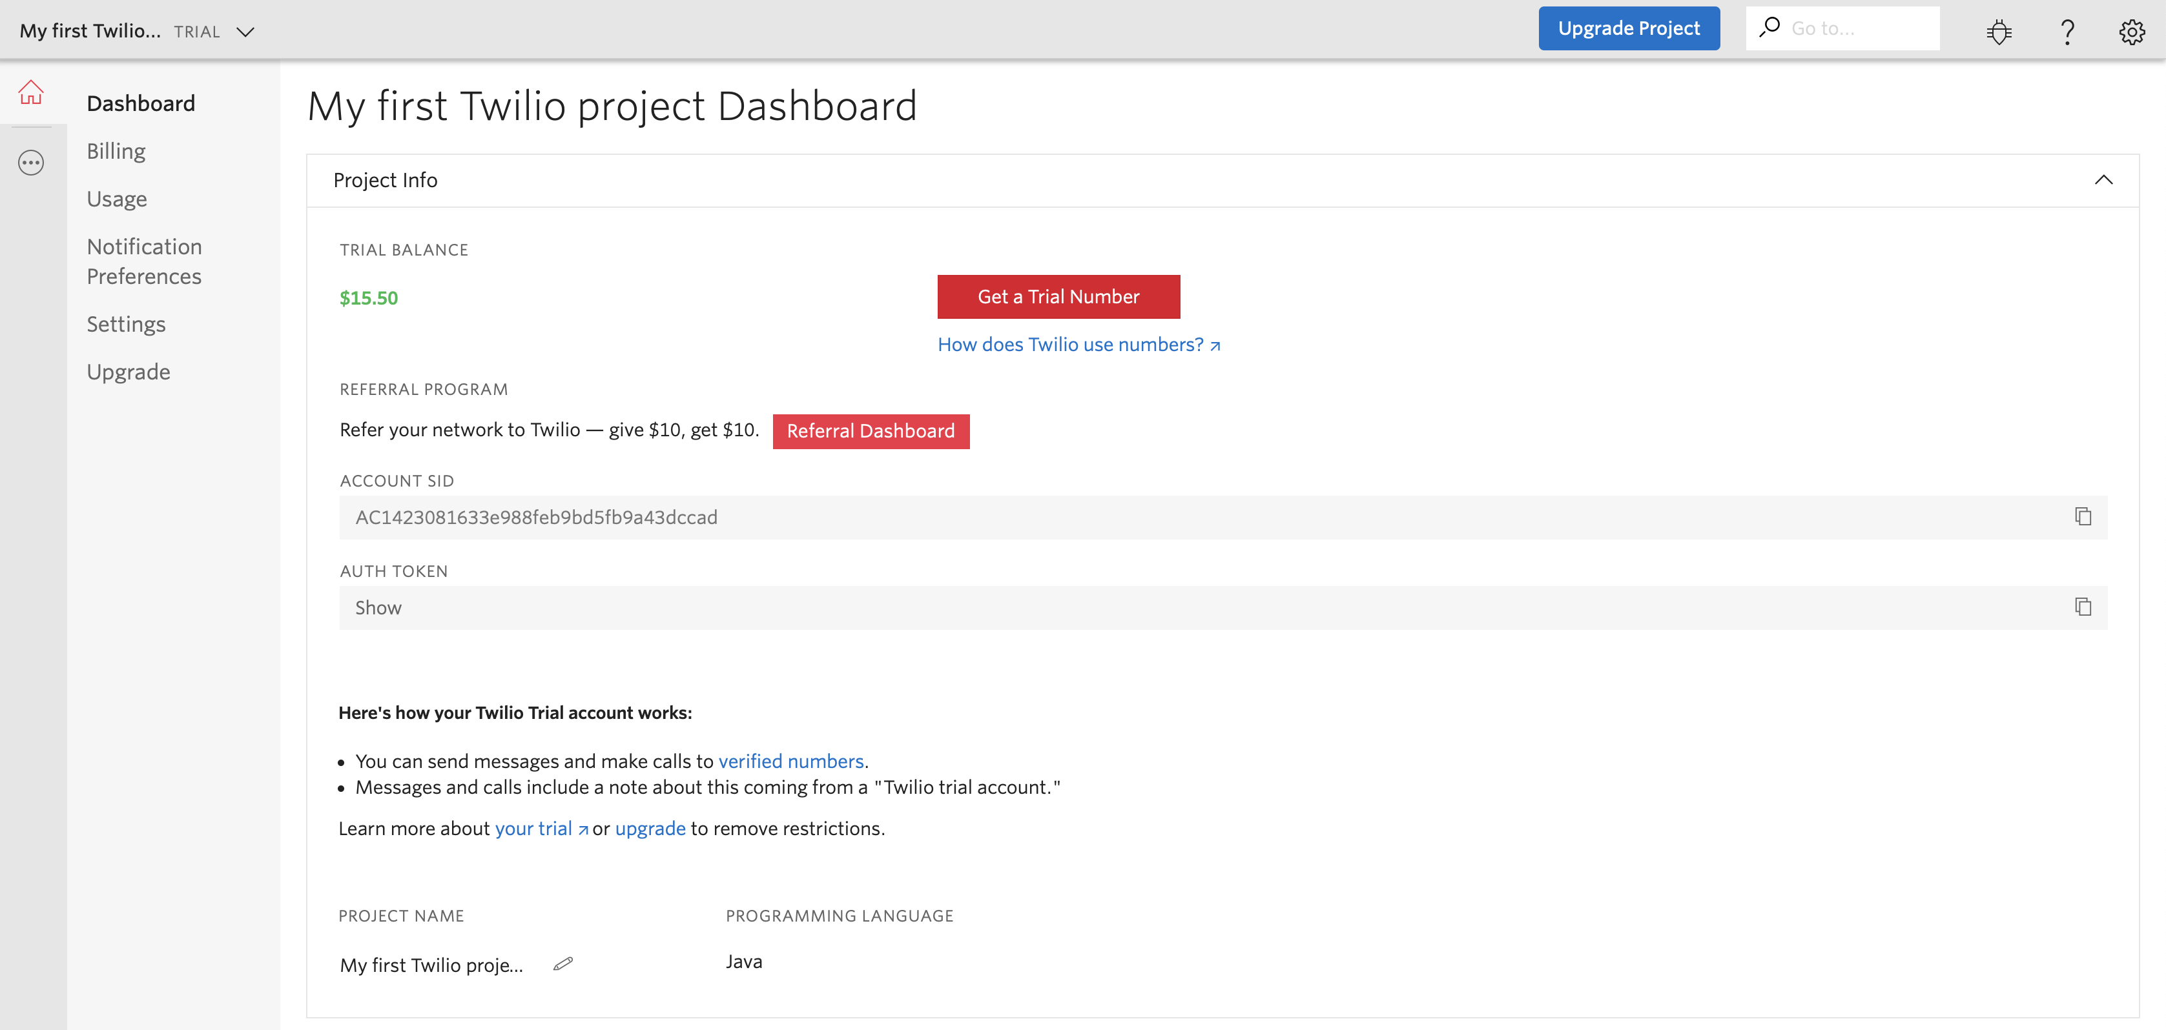Open Upgrade in the sidebar
This screenshot has height=1030, width=2166.
129,372
